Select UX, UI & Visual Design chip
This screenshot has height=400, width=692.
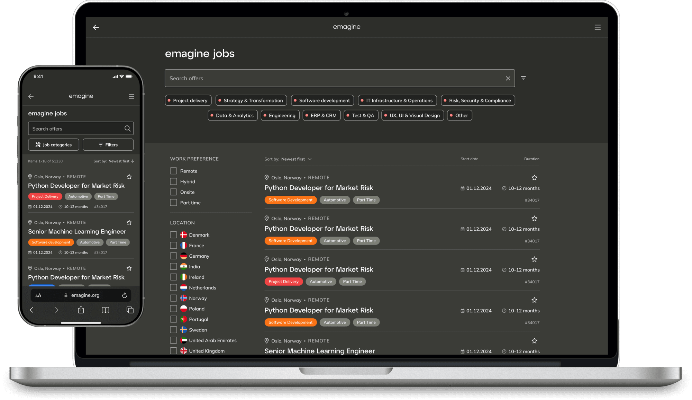[412, 115]
